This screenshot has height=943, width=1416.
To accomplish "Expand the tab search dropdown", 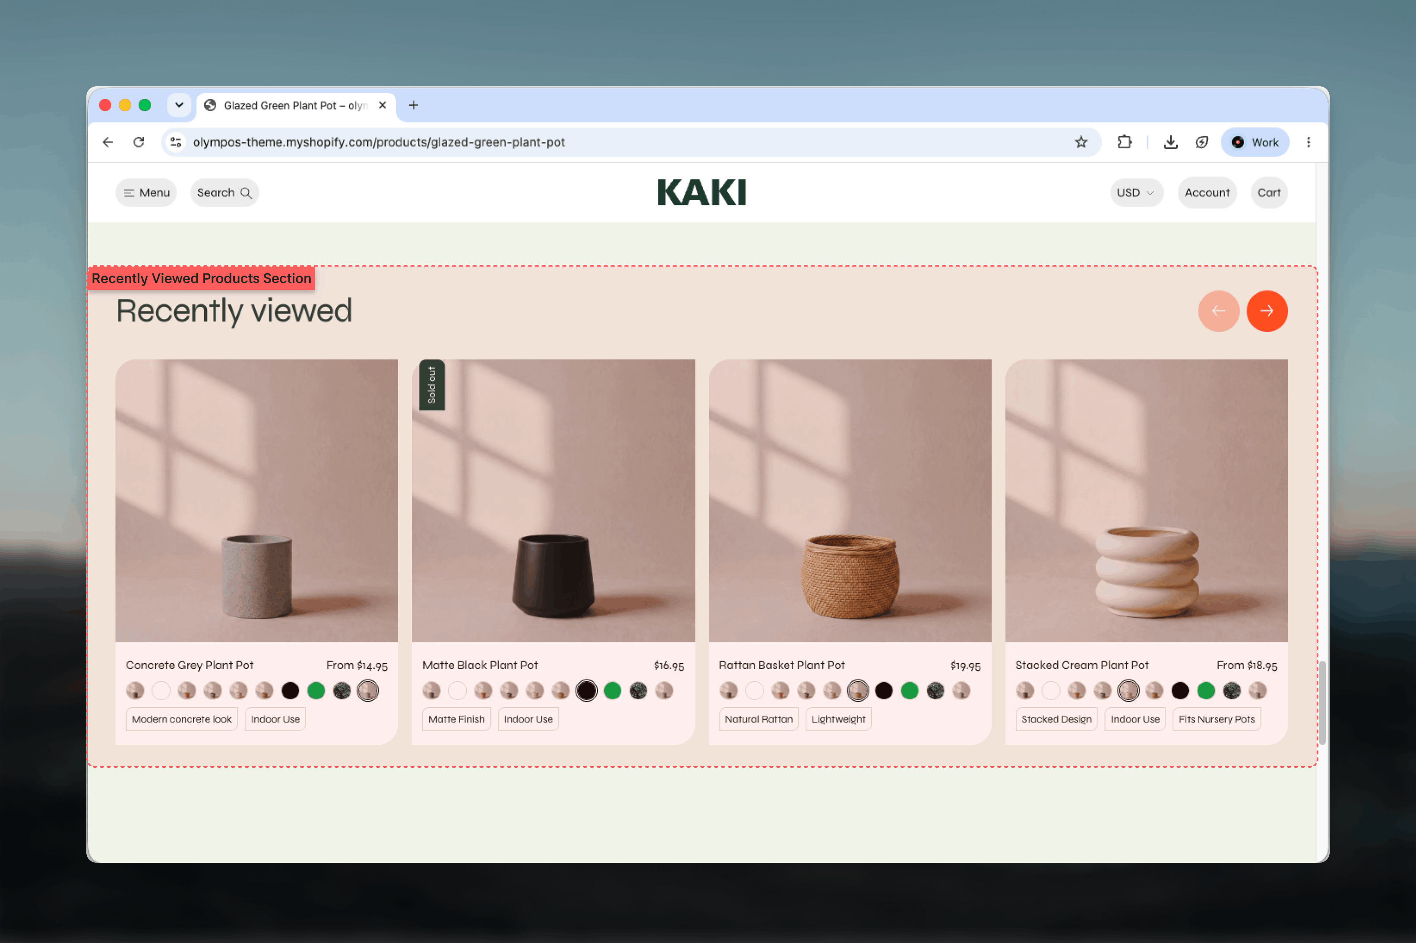I will pyautogui.click(x=179, y=105).
